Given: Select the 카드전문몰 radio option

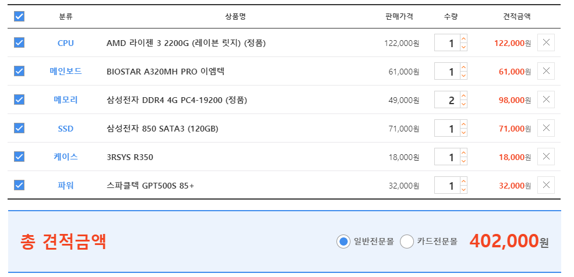Looking at the screenshot, I should (x=408, y=242).
